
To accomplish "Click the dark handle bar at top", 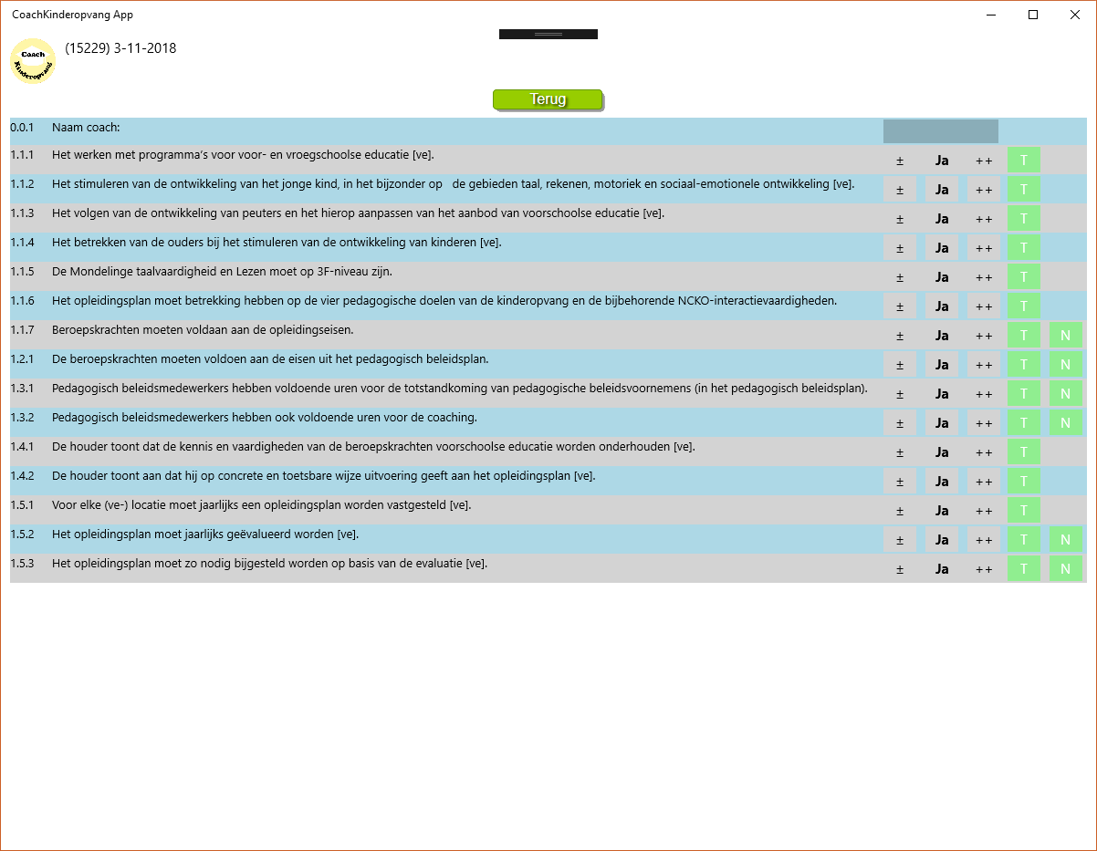I will (x=548, y=34).
